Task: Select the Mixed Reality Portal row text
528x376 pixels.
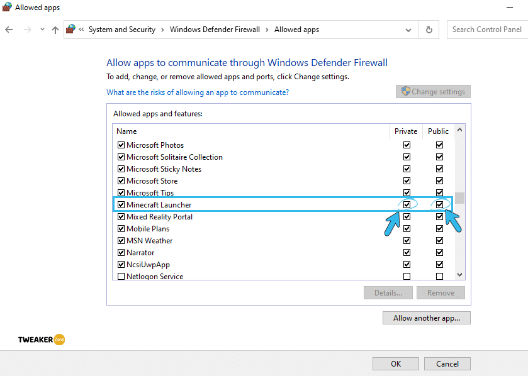Action: pyautogui.click(x=160, y=217)
